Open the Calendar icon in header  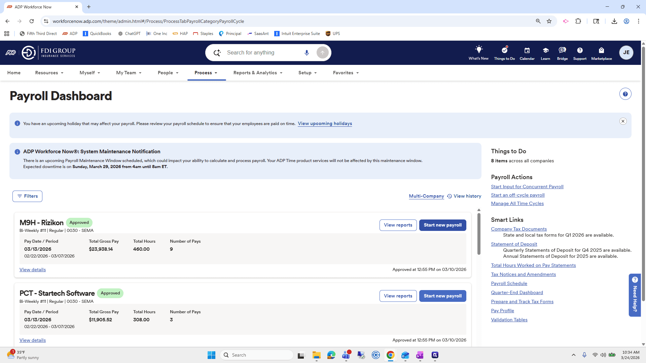(527, 50)
